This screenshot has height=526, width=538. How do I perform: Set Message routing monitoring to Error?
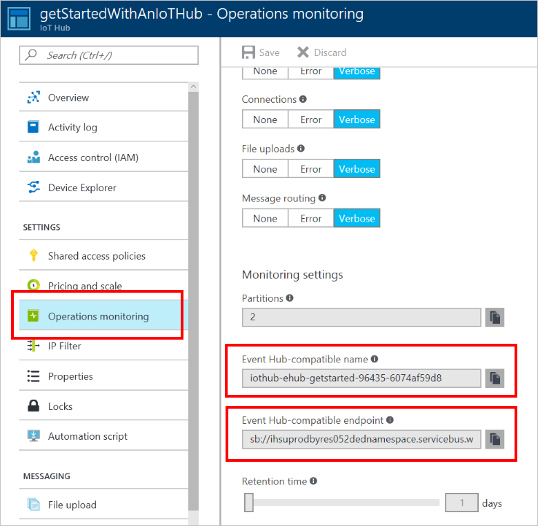click(311, 218)
